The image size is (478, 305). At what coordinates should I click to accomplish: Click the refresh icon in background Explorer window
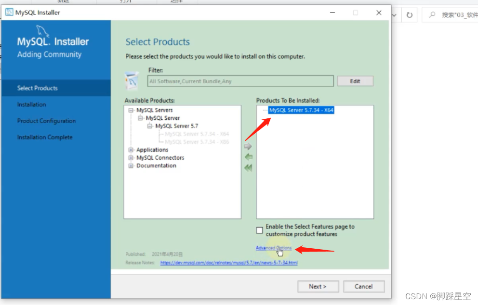click(410, 14)
